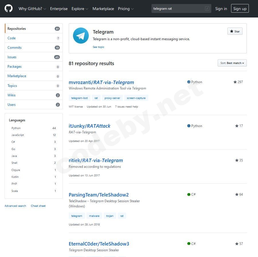This screenshot has height=257, width=258.
Task: Click the 17 stars on itJunky/RATAttack
Action: tap(239, 126)
